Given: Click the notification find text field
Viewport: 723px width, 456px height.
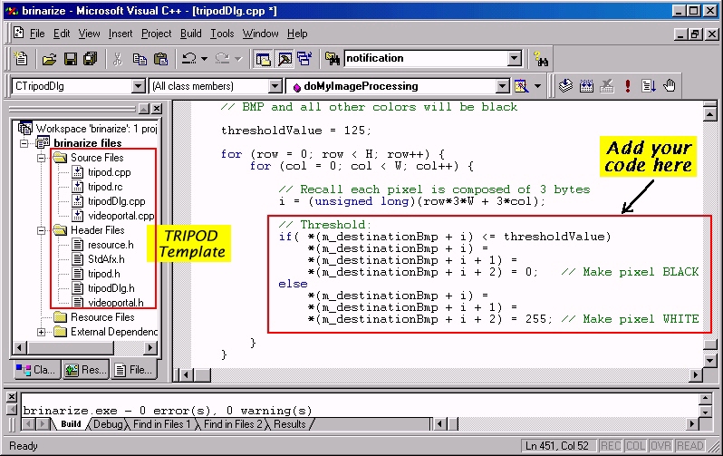Looking at the screenshot, I should [x=424, y=59].
